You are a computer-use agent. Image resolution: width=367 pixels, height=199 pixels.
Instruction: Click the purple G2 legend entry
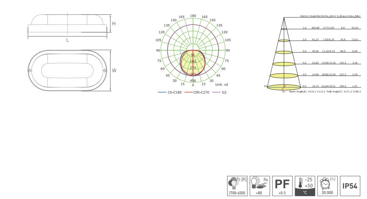(x=219, y=92)
